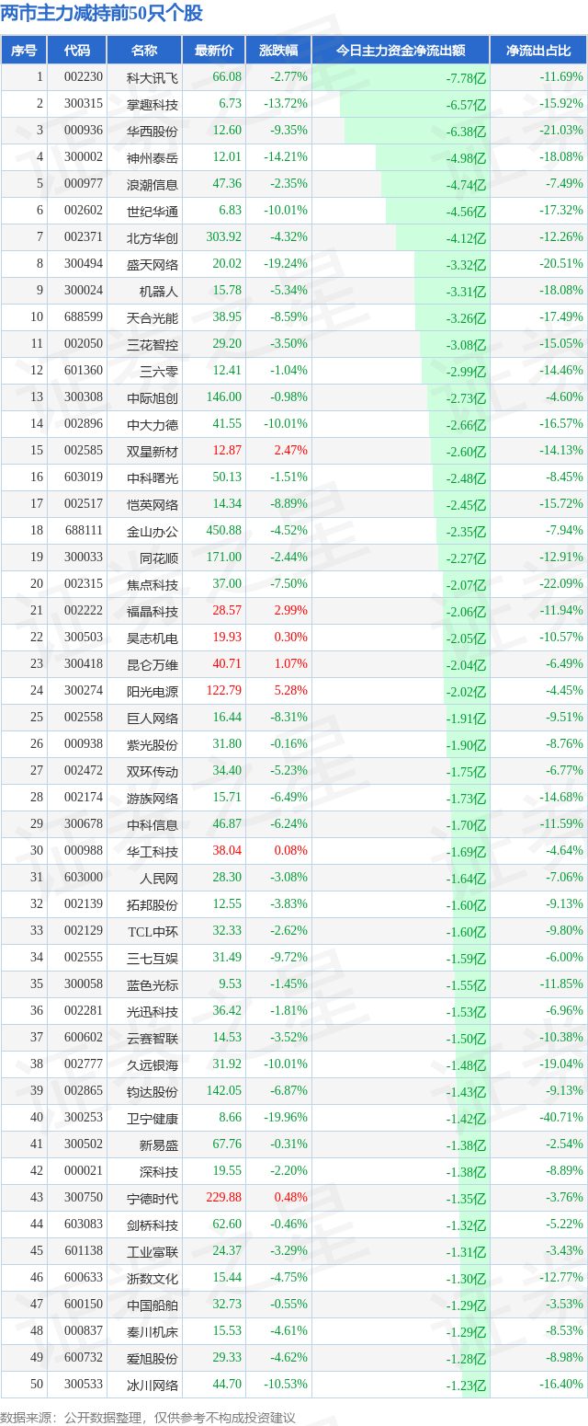Select stock name 新易盛
Image resolution: width=588 pixels, height=1426 pixels.
coord(159,1144)
